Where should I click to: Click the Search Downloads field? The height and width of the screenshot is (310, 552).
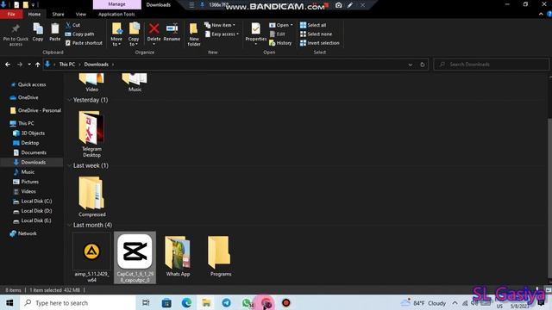492,65
